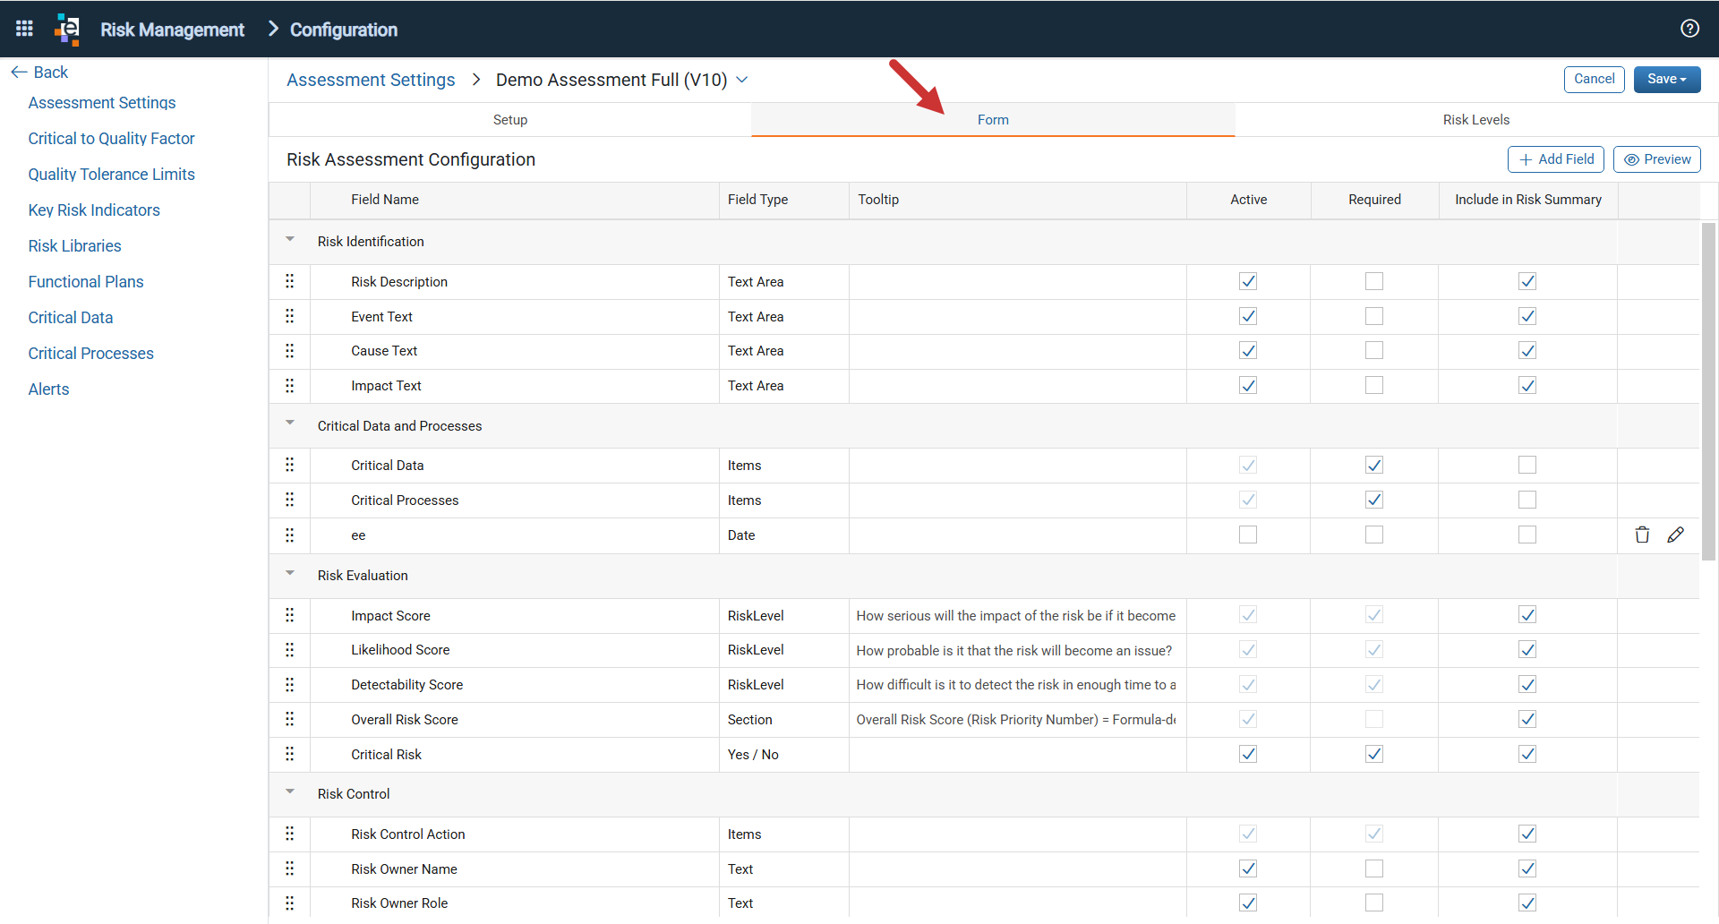Open the help question mark icon

coord(1689,29)
